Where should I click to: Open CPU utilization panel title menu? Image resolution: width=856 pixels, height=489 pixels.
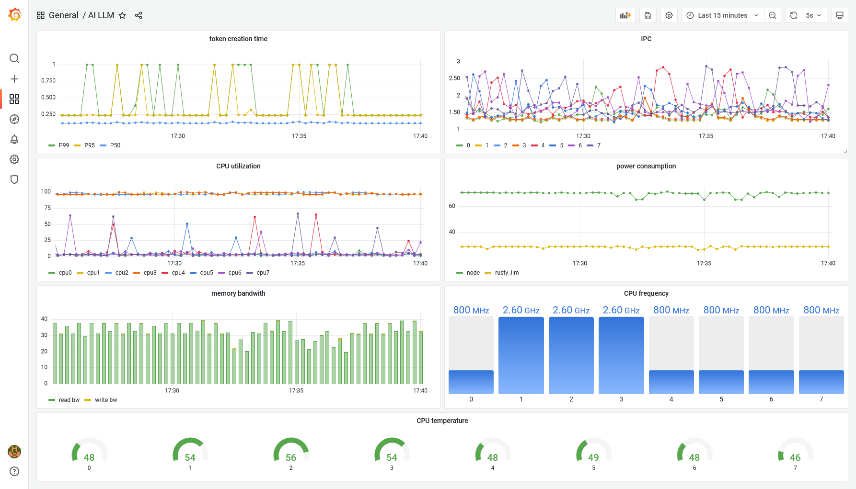238,166
